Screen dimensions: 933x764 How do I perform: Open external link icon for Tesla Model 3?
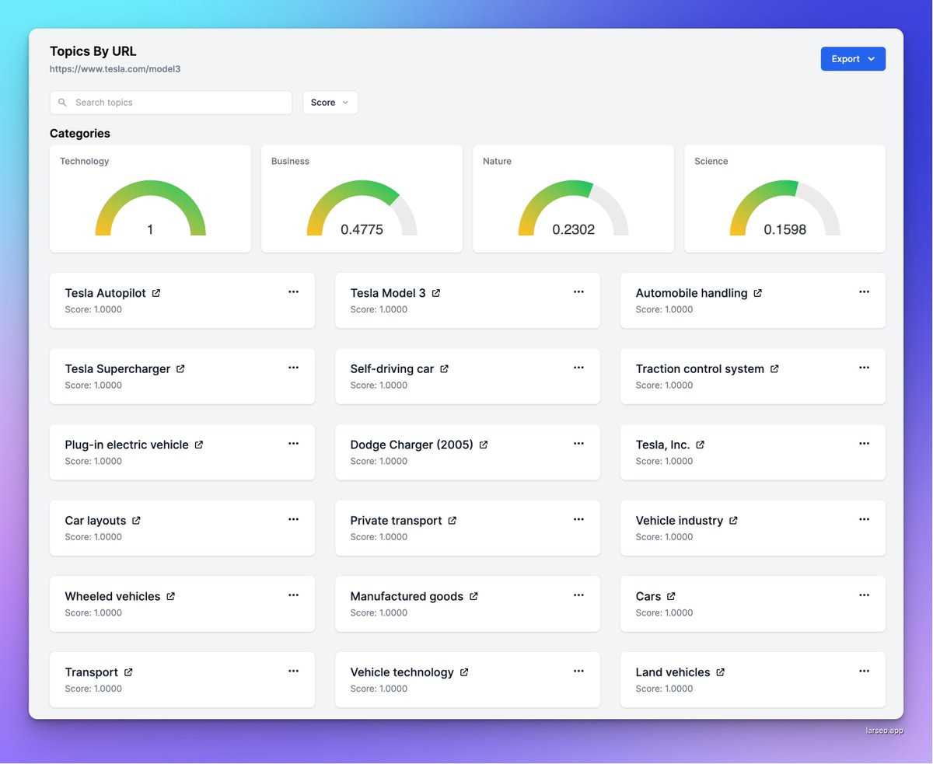pos(436,293)
